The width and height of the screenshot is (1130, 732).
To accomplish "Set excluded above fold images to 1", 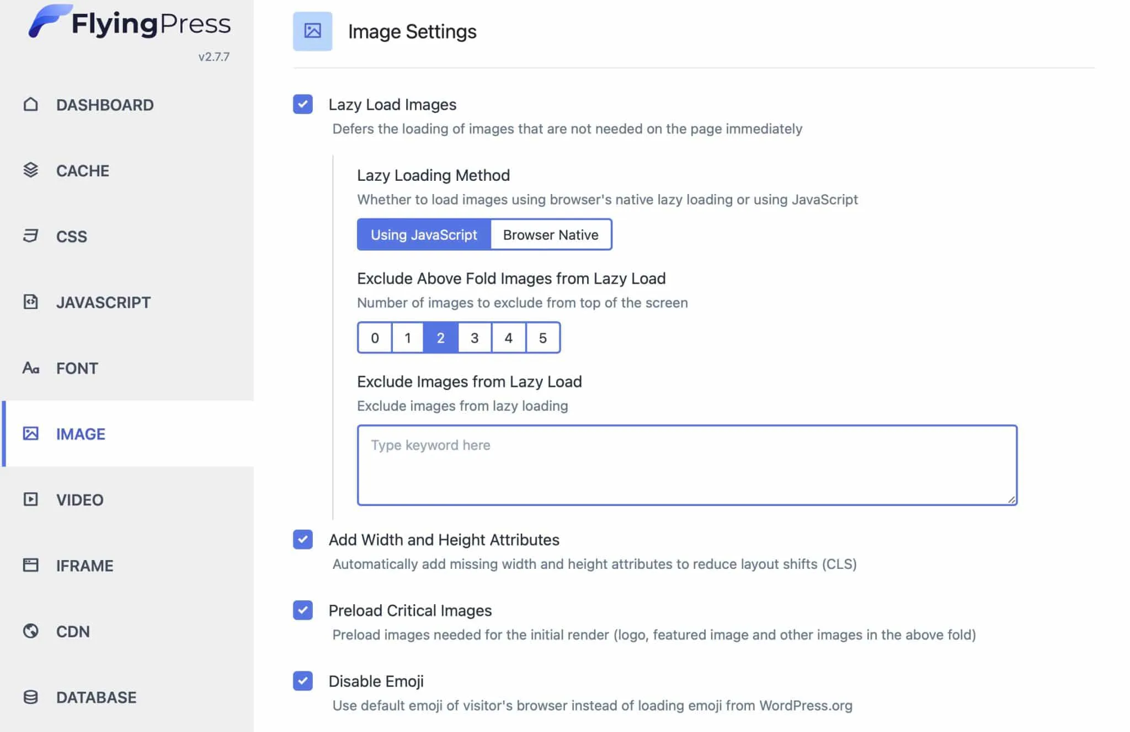I will [x=408, y=337].
